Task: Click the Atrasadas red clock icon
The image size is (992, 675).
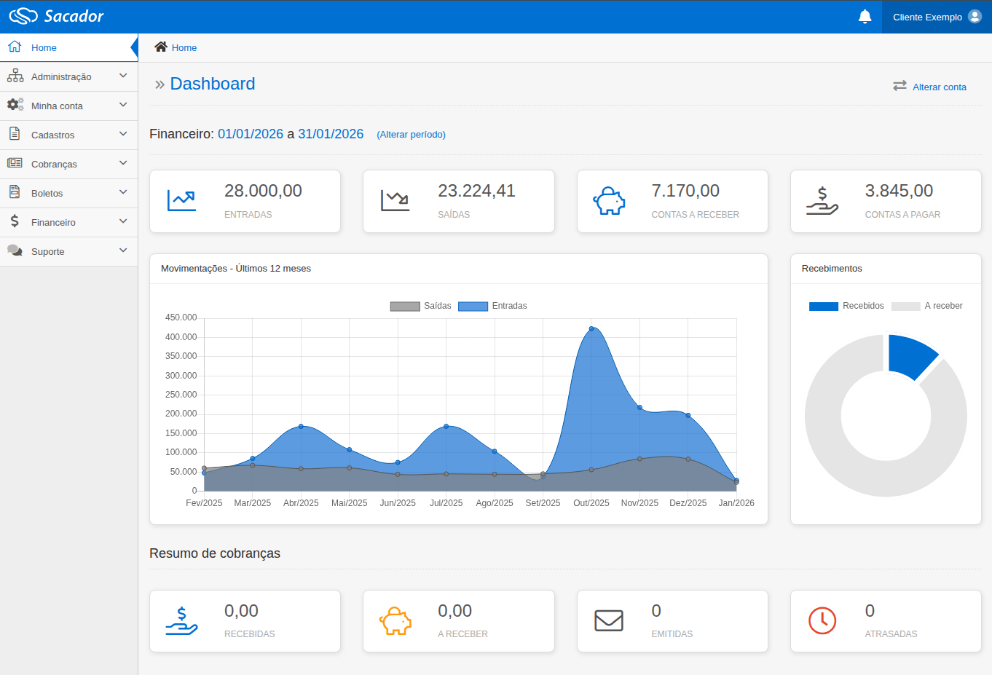Action: click(822, 620)
